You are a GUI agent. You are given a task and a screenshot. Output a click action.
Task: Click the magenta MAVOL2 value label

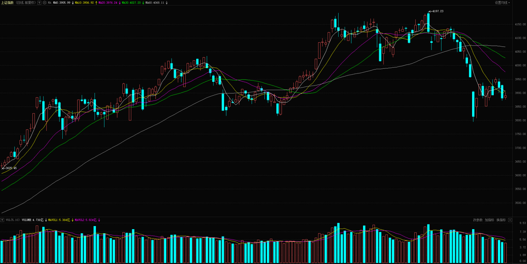tap(85, 220)
